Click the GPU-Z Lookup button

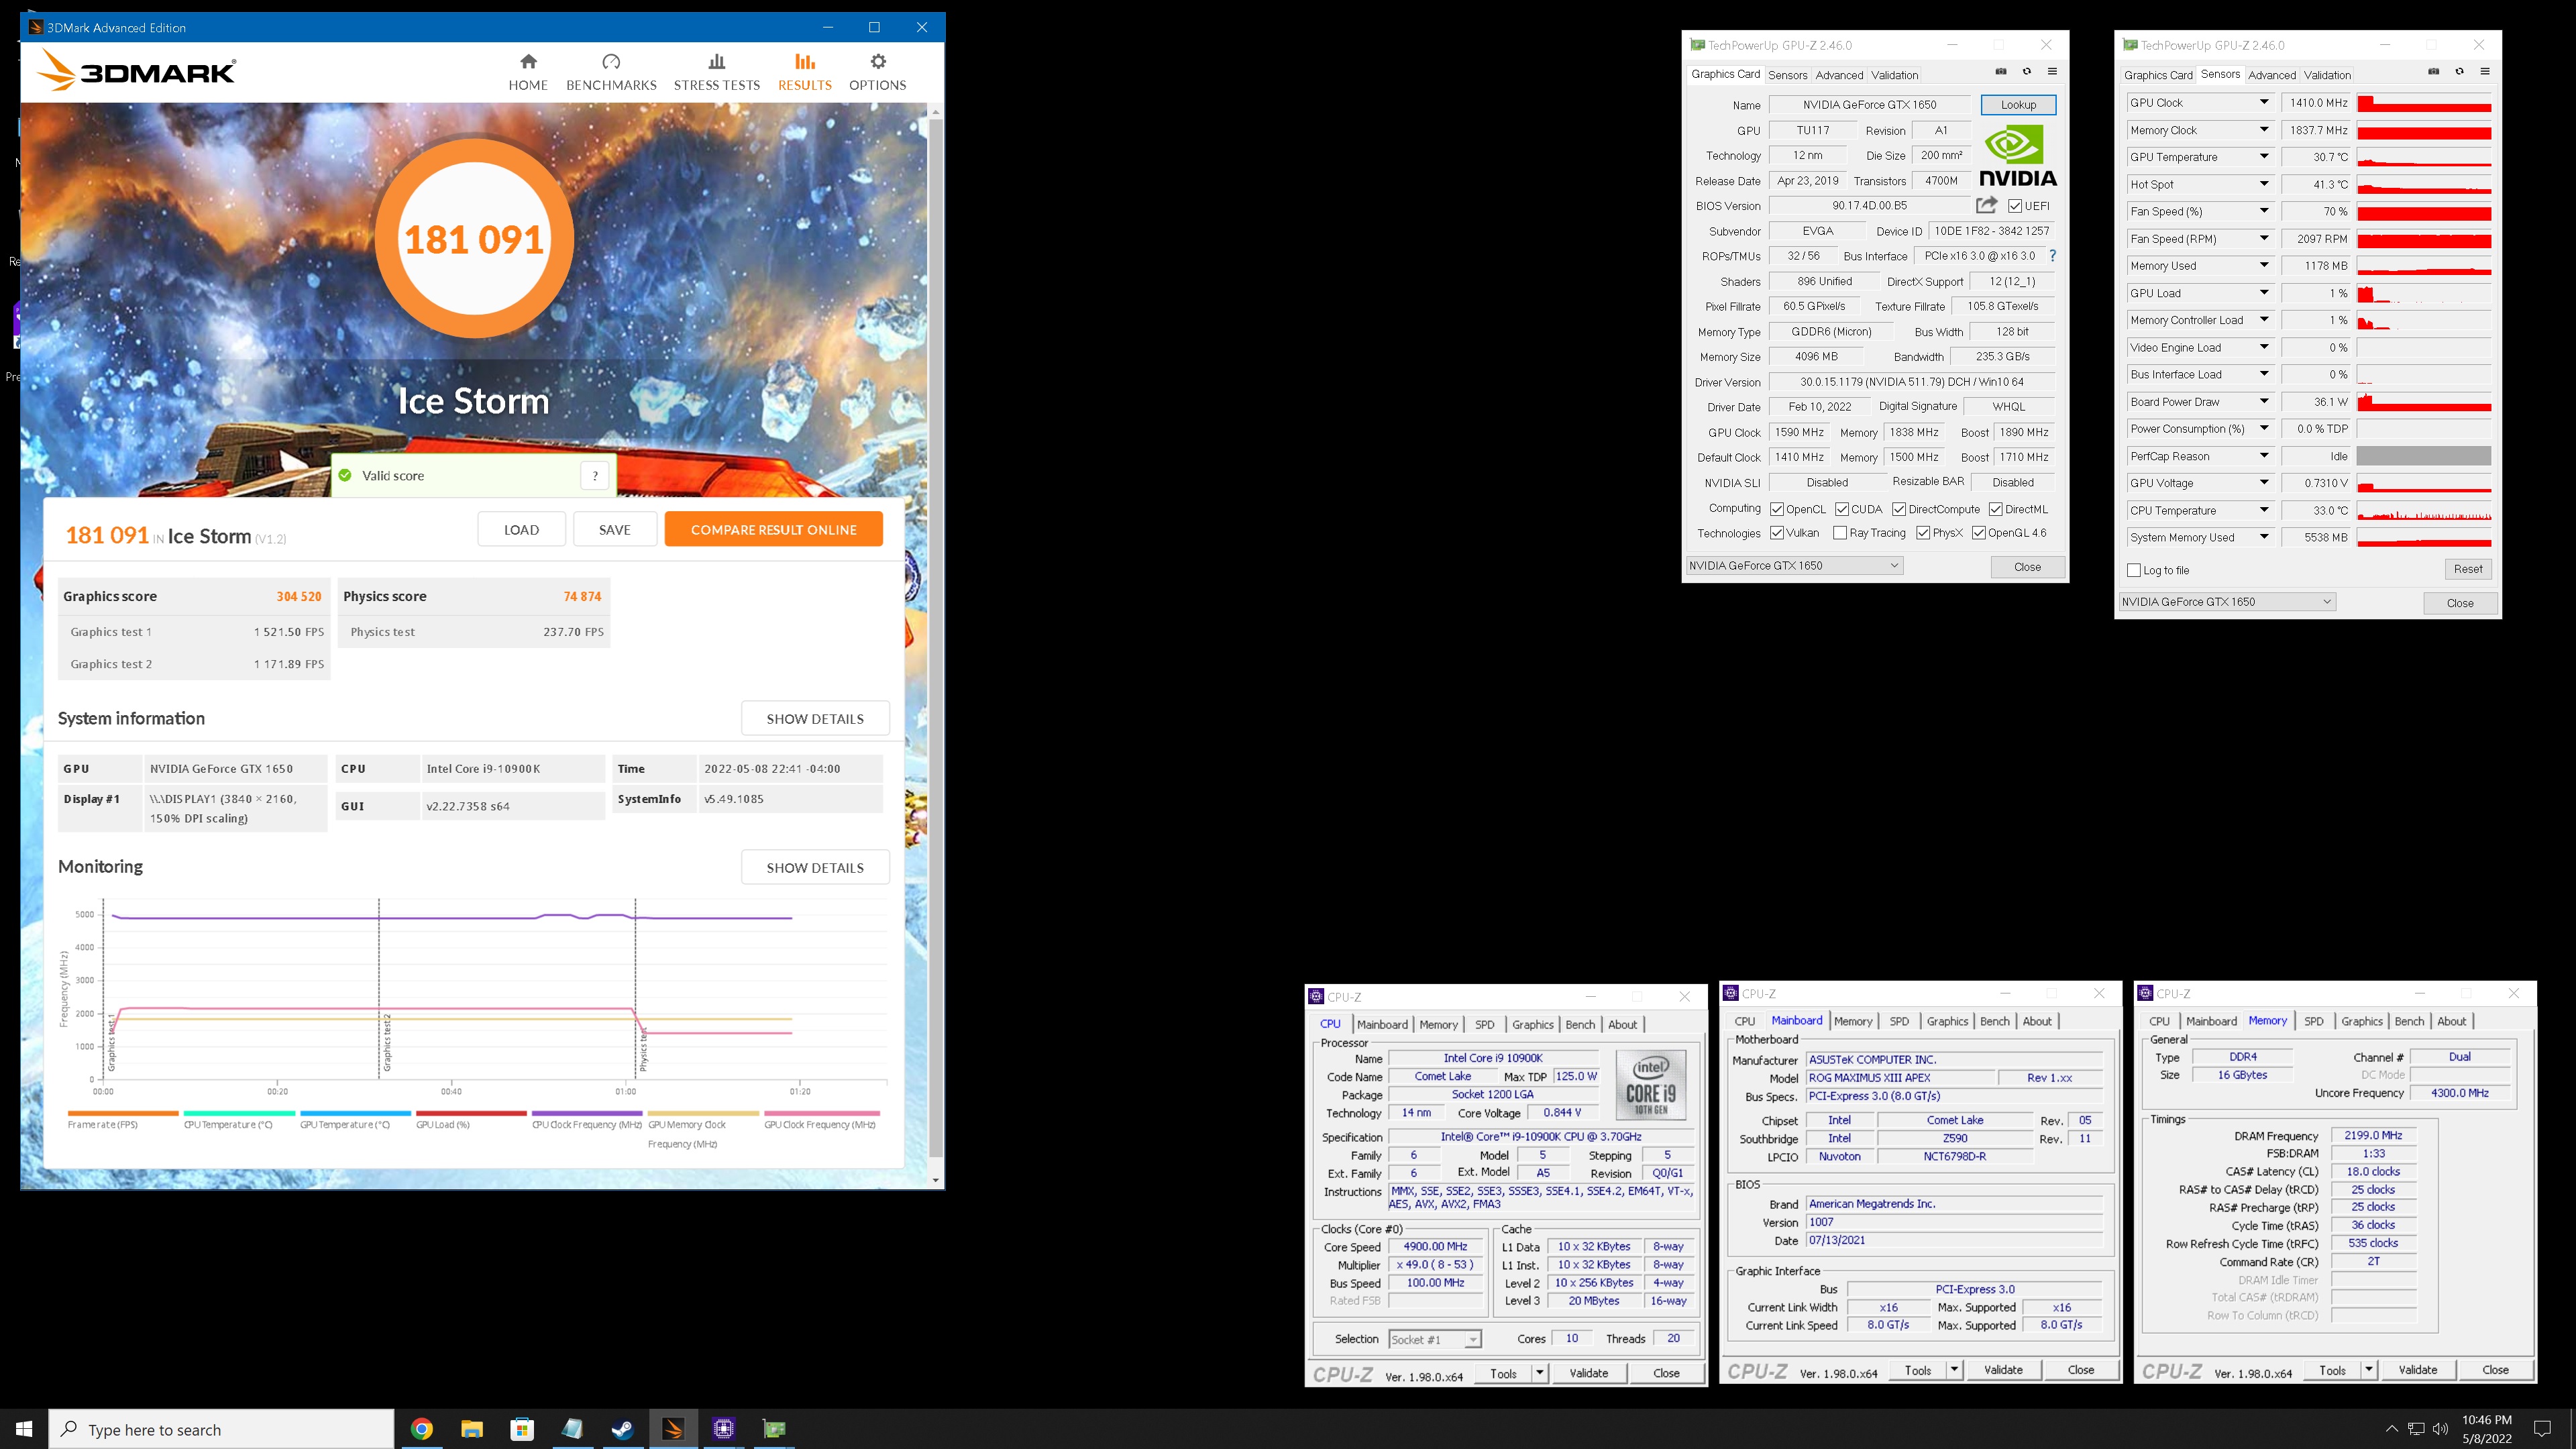[2018, 104]
